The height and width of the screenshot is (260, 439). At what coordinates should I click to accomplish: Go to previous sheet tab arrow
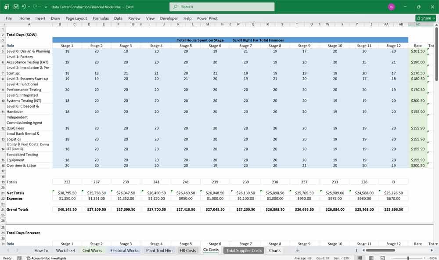click(x=8, y=250)
